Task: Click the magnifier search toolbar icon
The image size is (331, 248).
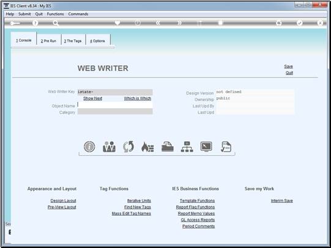Action: 56,23
